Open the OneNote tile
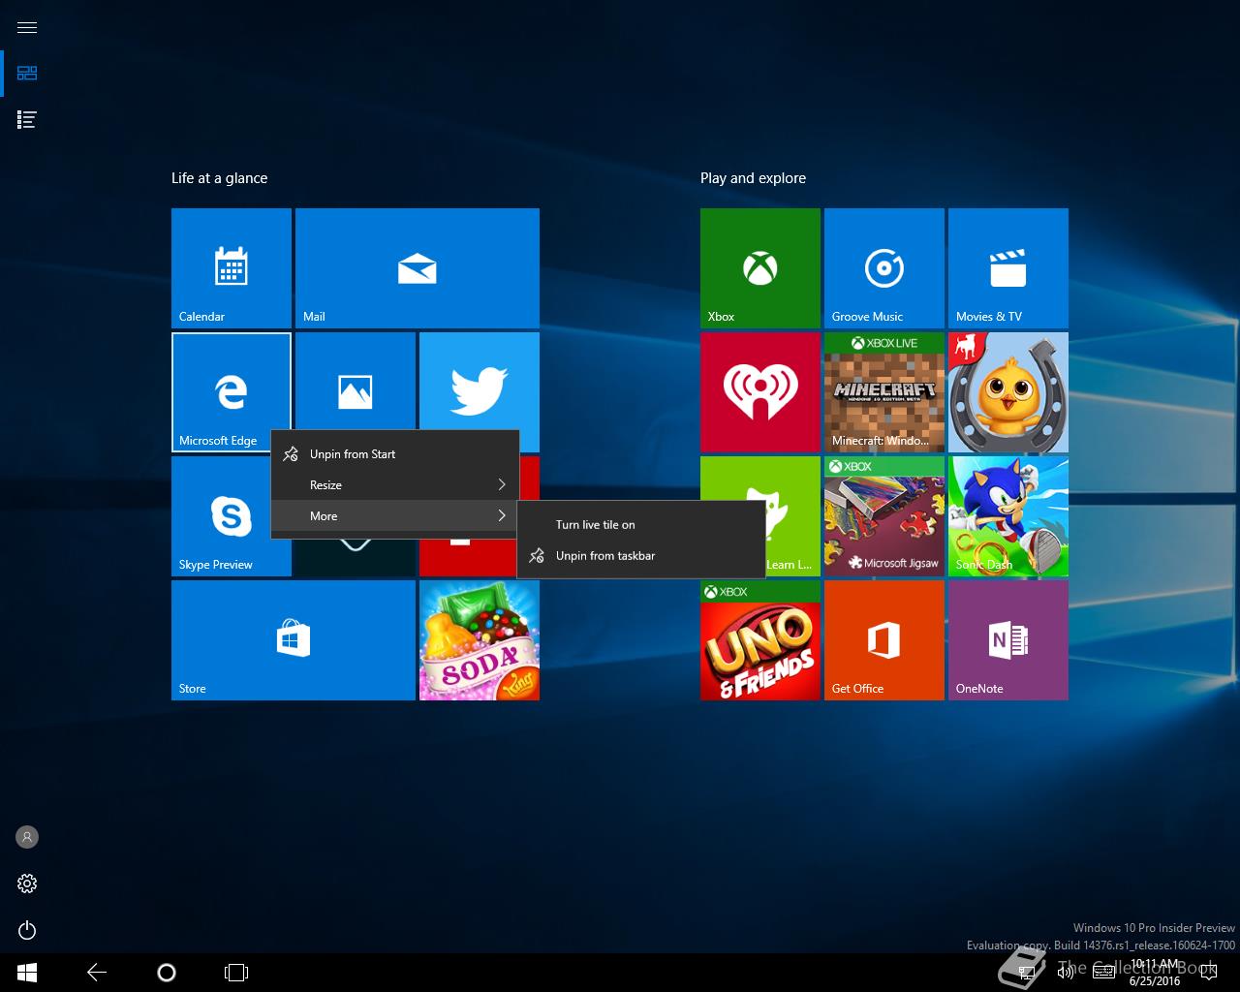The width and height of the screenshot is (1240, 992). [x=1008, y=640]
